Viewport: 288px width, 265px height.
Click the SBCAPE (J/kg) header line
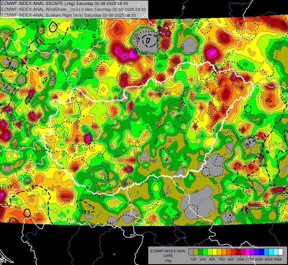pos(64,4)
